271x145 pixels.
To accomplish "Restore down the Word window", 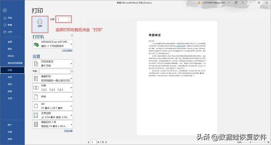I will [x=259, y=3].
